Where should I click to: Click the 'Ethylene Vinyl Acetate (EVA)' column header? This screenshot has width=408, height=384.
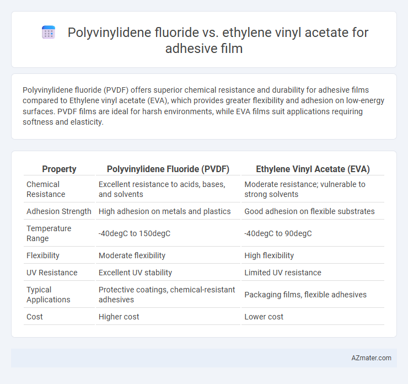[313, 169]
